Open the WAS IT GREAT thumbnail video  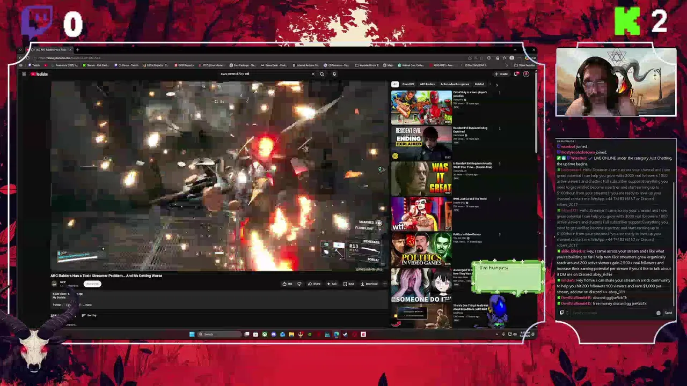[x=421, y=178]
